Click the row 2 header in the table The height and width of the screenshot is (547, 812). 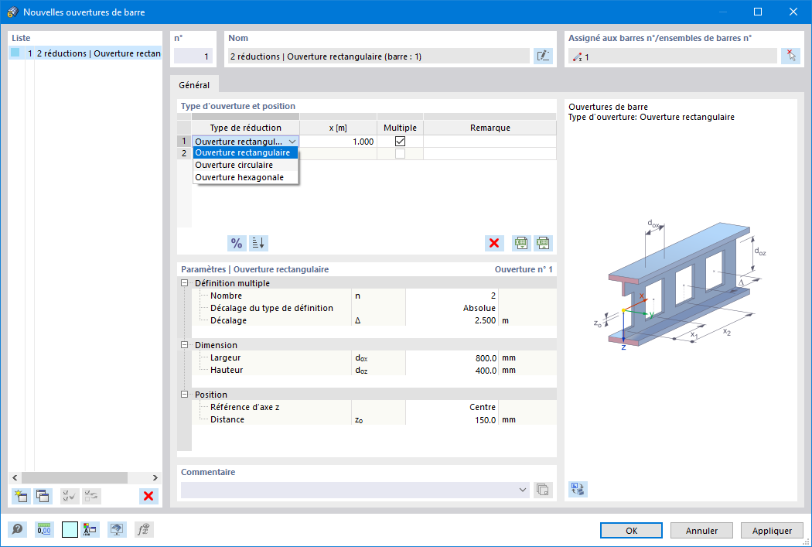(x=184, y=153)
